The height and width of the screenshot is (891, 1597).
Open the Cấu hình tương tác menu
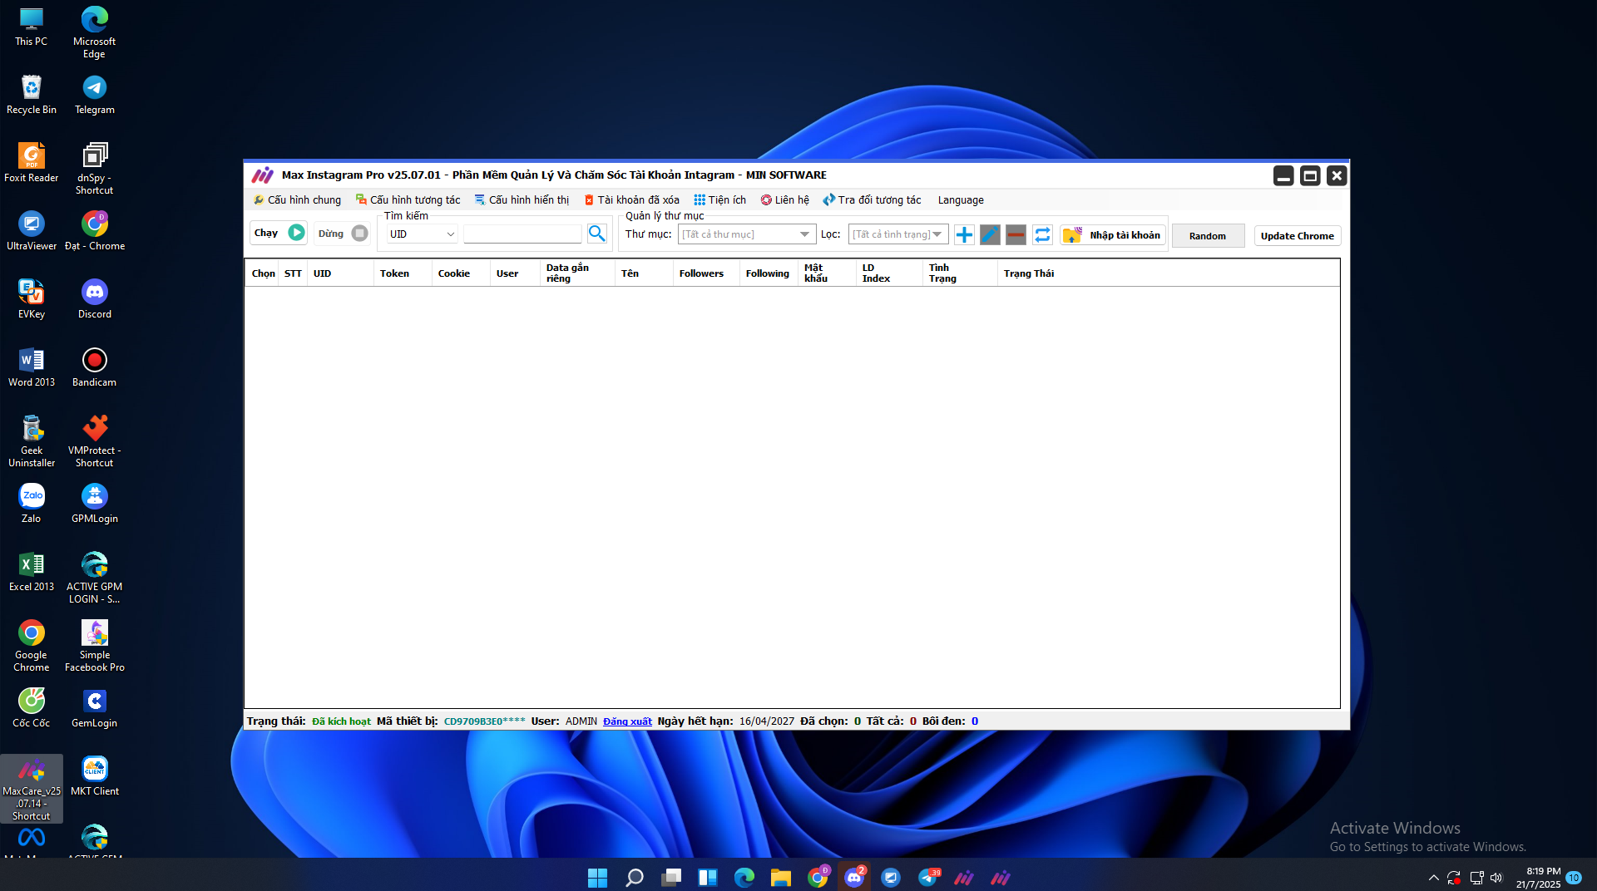(x=408, y=200)
